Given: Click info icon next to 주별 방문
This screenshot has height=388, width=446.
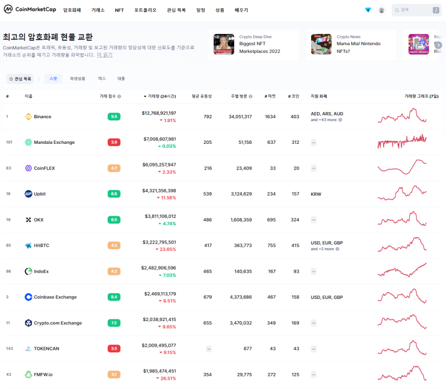Looking at the screenshot, I should point(250,96).
